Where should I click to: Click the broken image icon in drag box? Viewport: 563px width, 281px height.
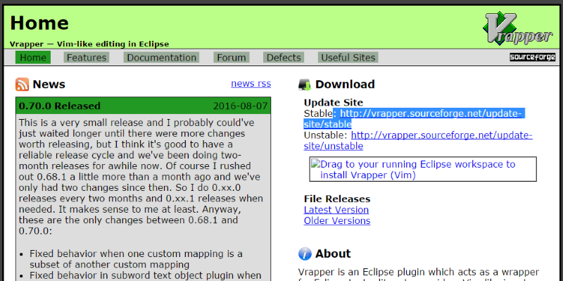[x=315, y=164]
